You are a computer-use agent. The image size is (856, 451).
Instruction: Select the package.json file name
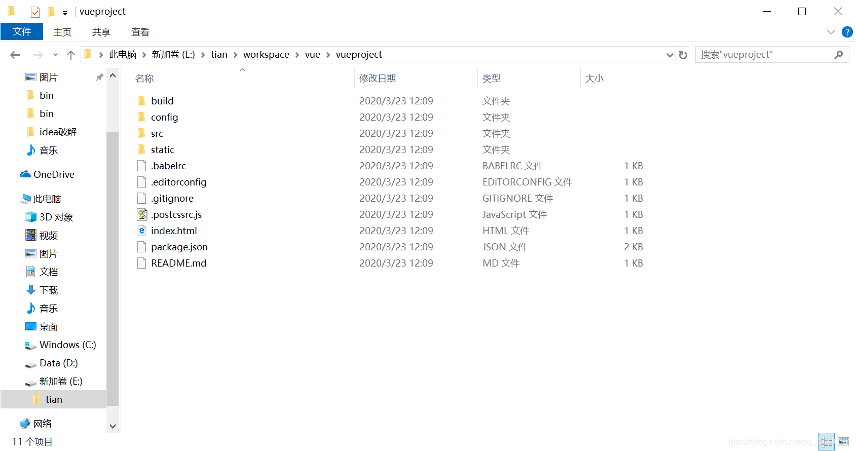179,247
